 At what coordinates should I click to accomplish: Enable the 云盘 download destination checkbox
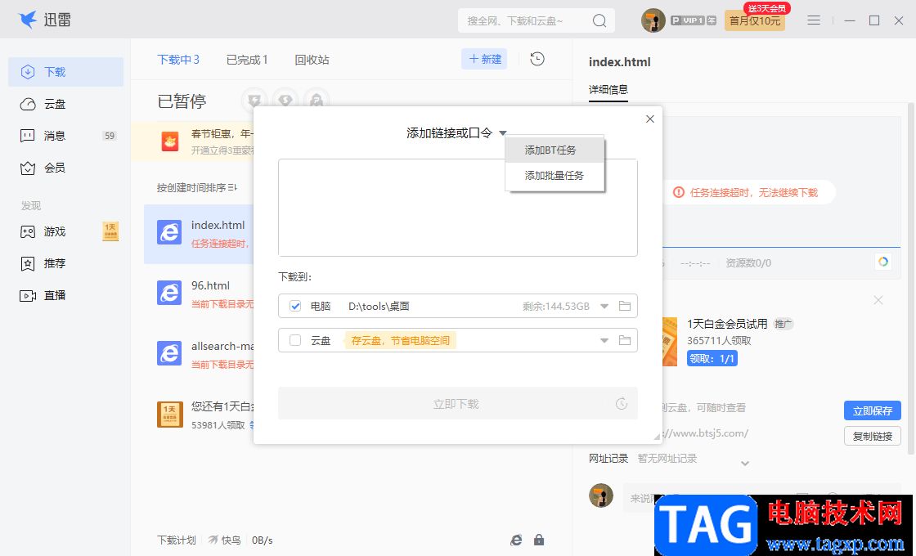295,340
